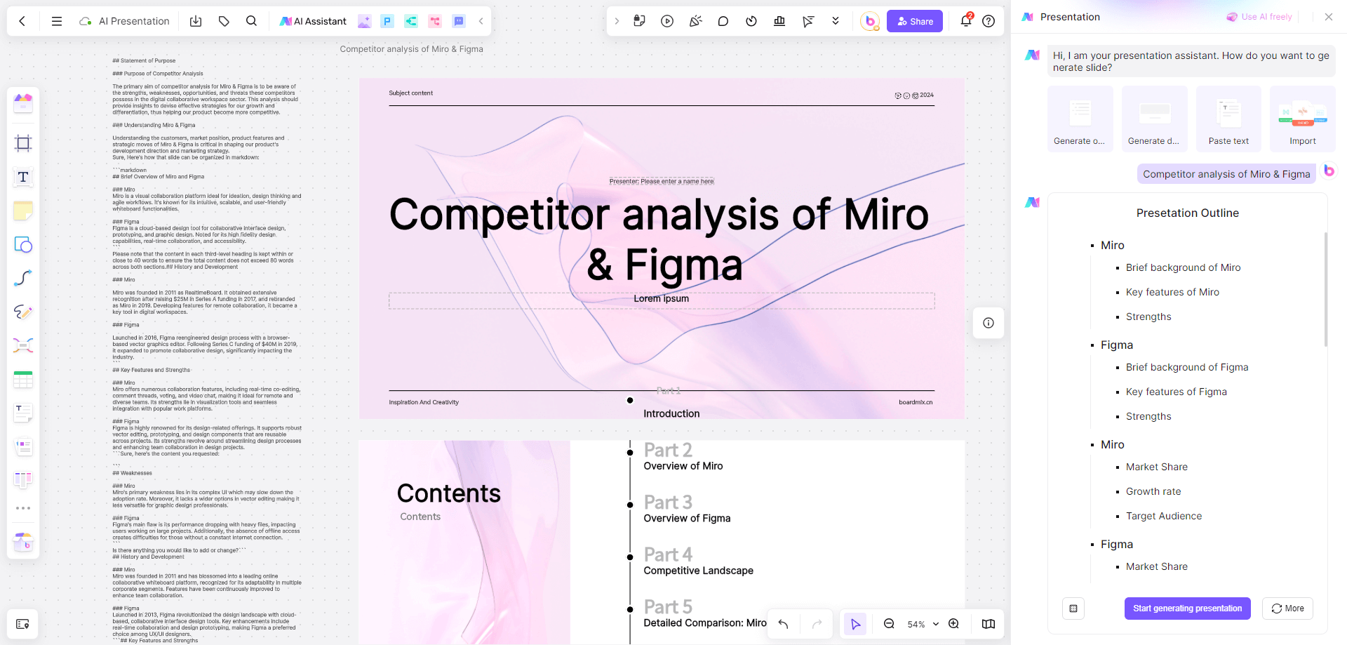Screen dimensions: 1347x645
Task: Open the comment bubble icon
Action: point(723,21)
